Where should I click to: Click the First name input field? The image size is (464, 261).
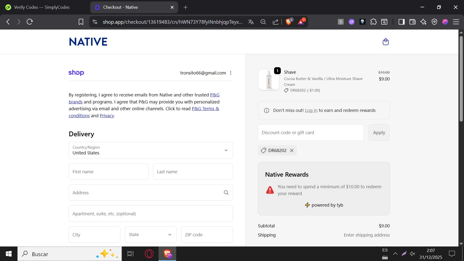pyautogui.click(x=109, y=172)
